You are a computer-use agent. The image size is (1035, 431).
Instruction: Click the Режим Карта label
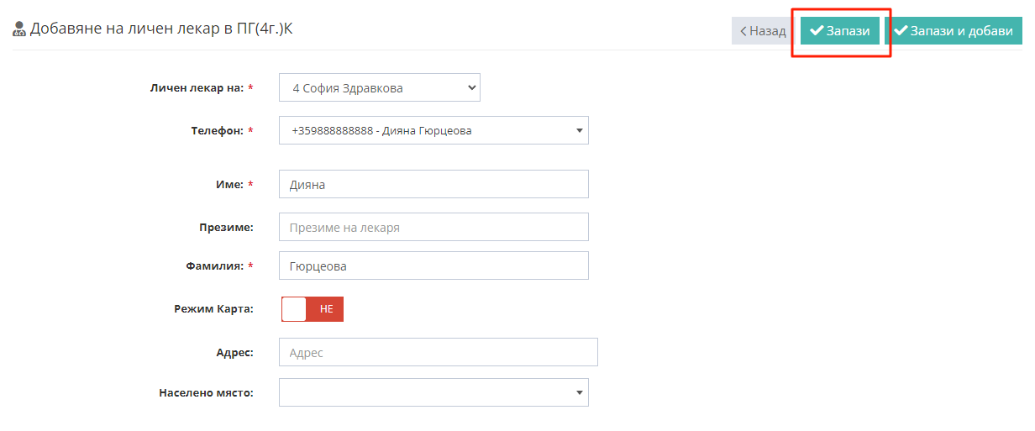point(213,309)
